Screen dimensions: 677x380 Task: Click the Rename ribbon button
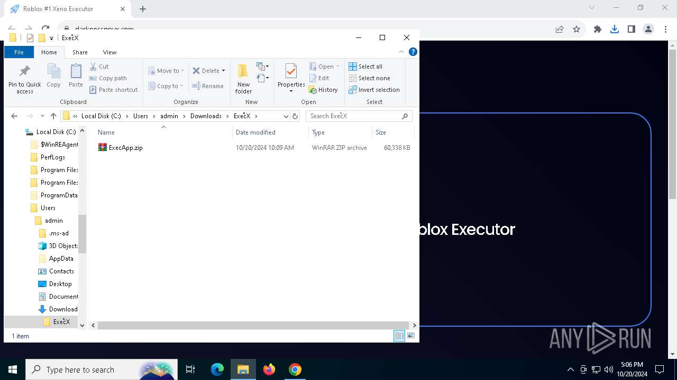208,86
